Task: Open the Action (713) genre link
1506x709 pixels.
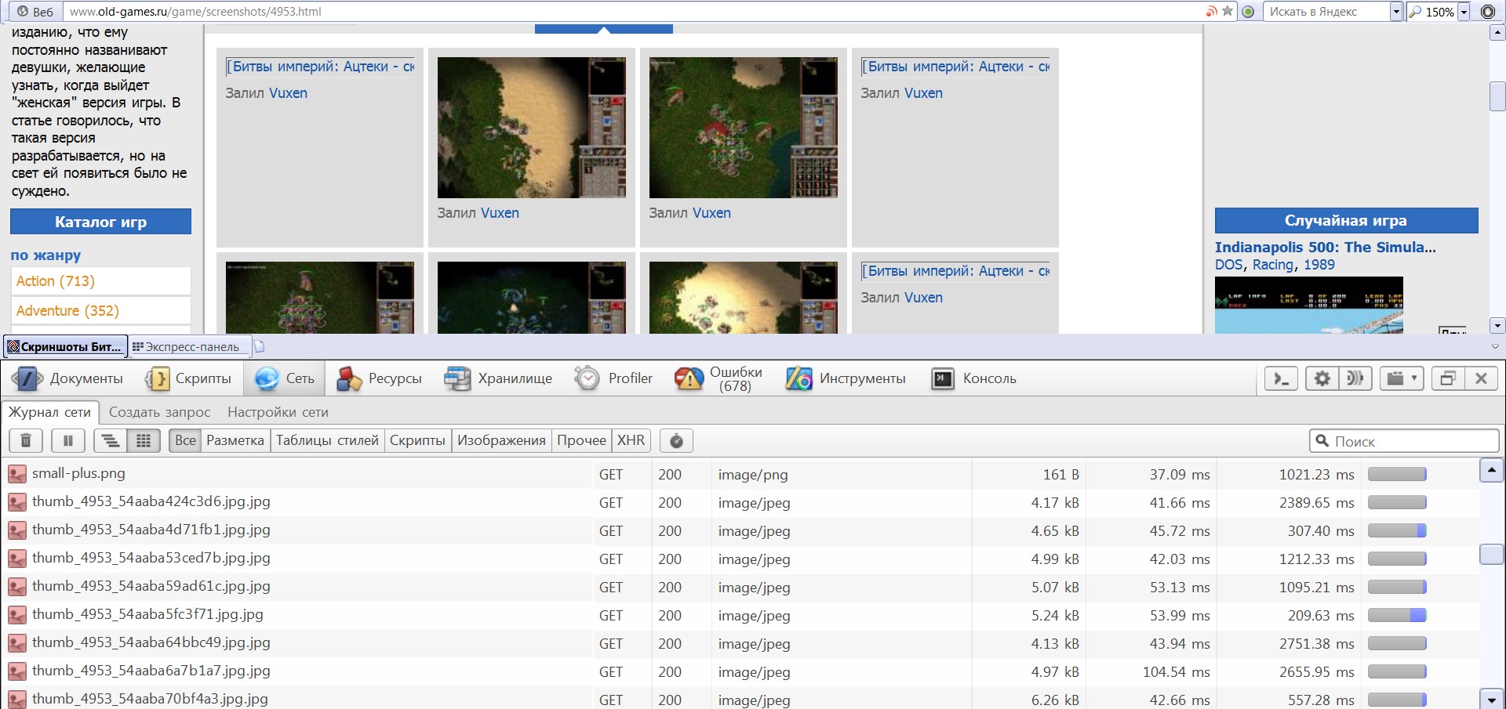Action: 56,281
